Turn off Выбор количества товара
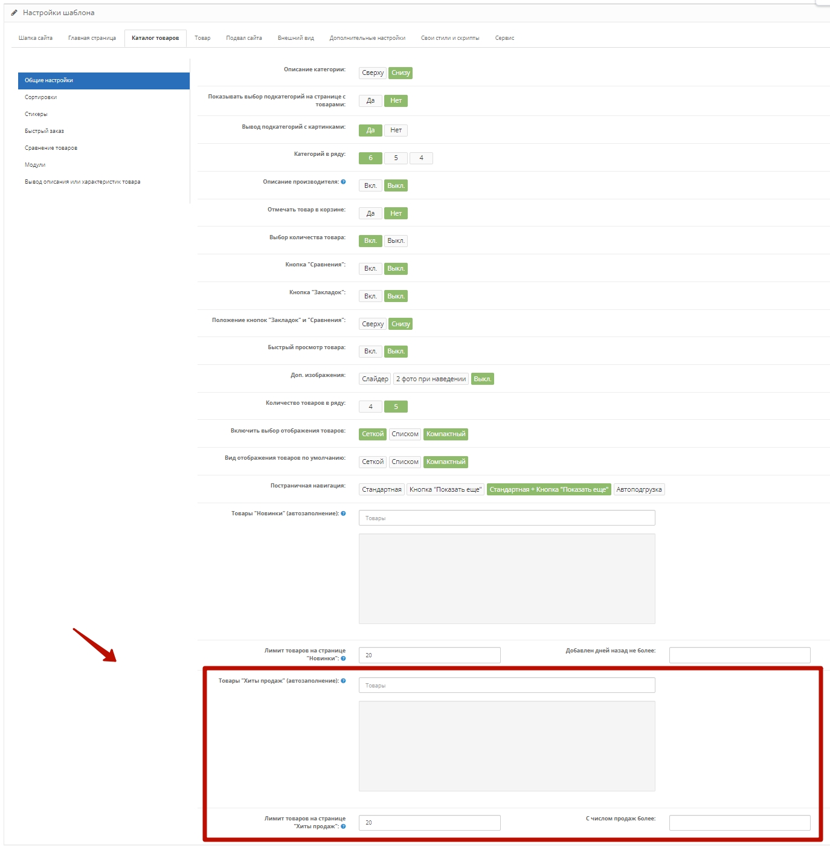The image size is (830, 850). click(396, 241)
